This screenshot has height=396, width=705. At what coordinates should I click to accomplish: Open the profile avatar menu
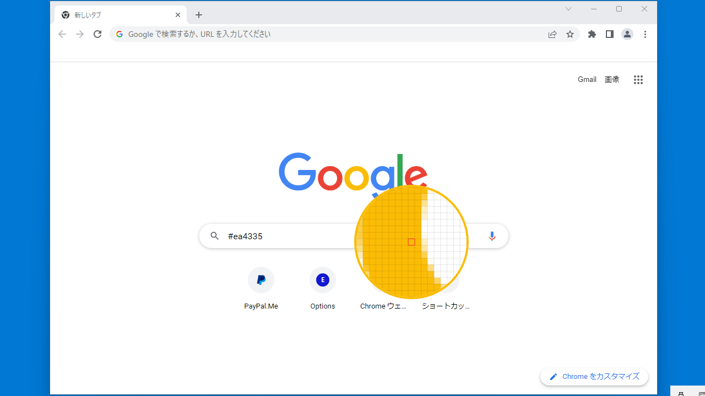click(627, 34)
